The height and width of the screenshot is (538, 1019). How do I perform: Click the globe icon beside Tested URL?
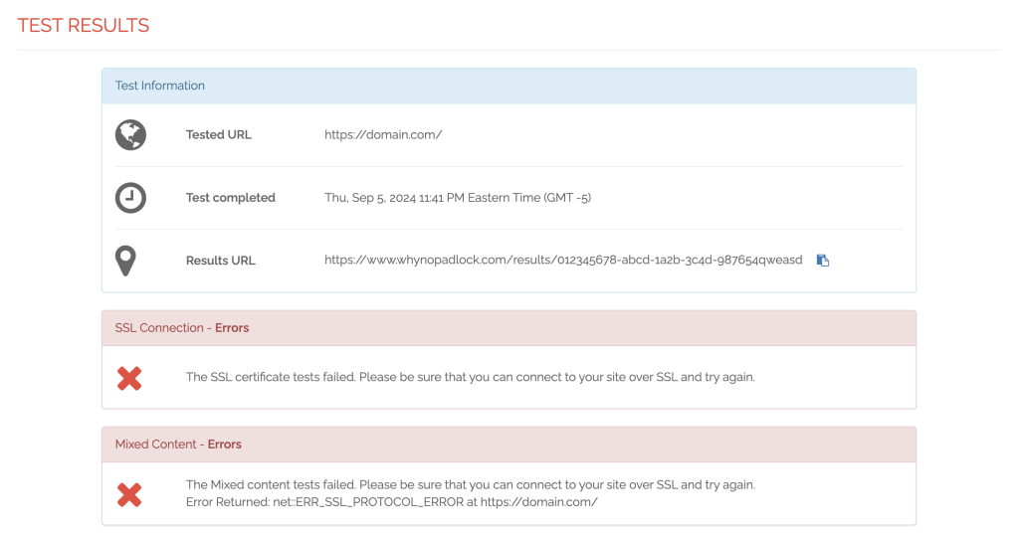(x=130, y=135)
